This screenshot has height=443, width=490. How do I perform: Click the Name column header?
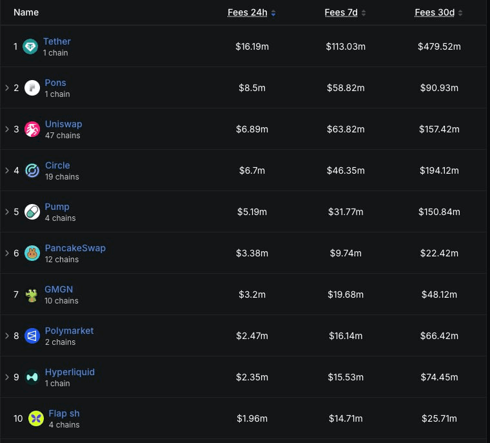[x=26, y=12]
